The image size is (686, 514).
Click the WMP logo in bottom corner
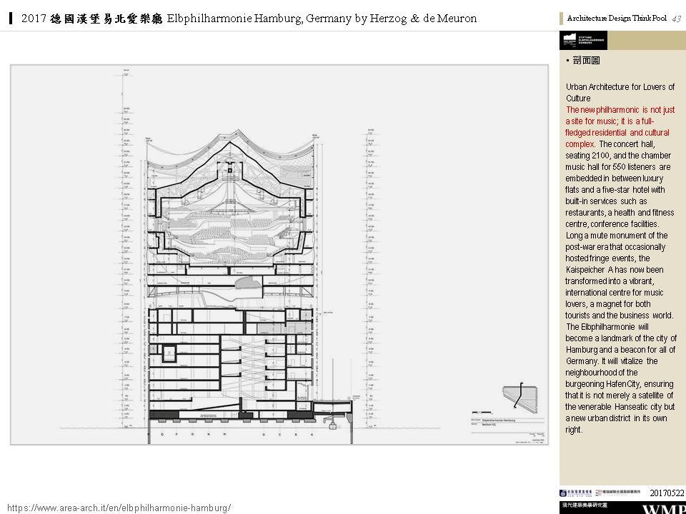tap(663, 508)
